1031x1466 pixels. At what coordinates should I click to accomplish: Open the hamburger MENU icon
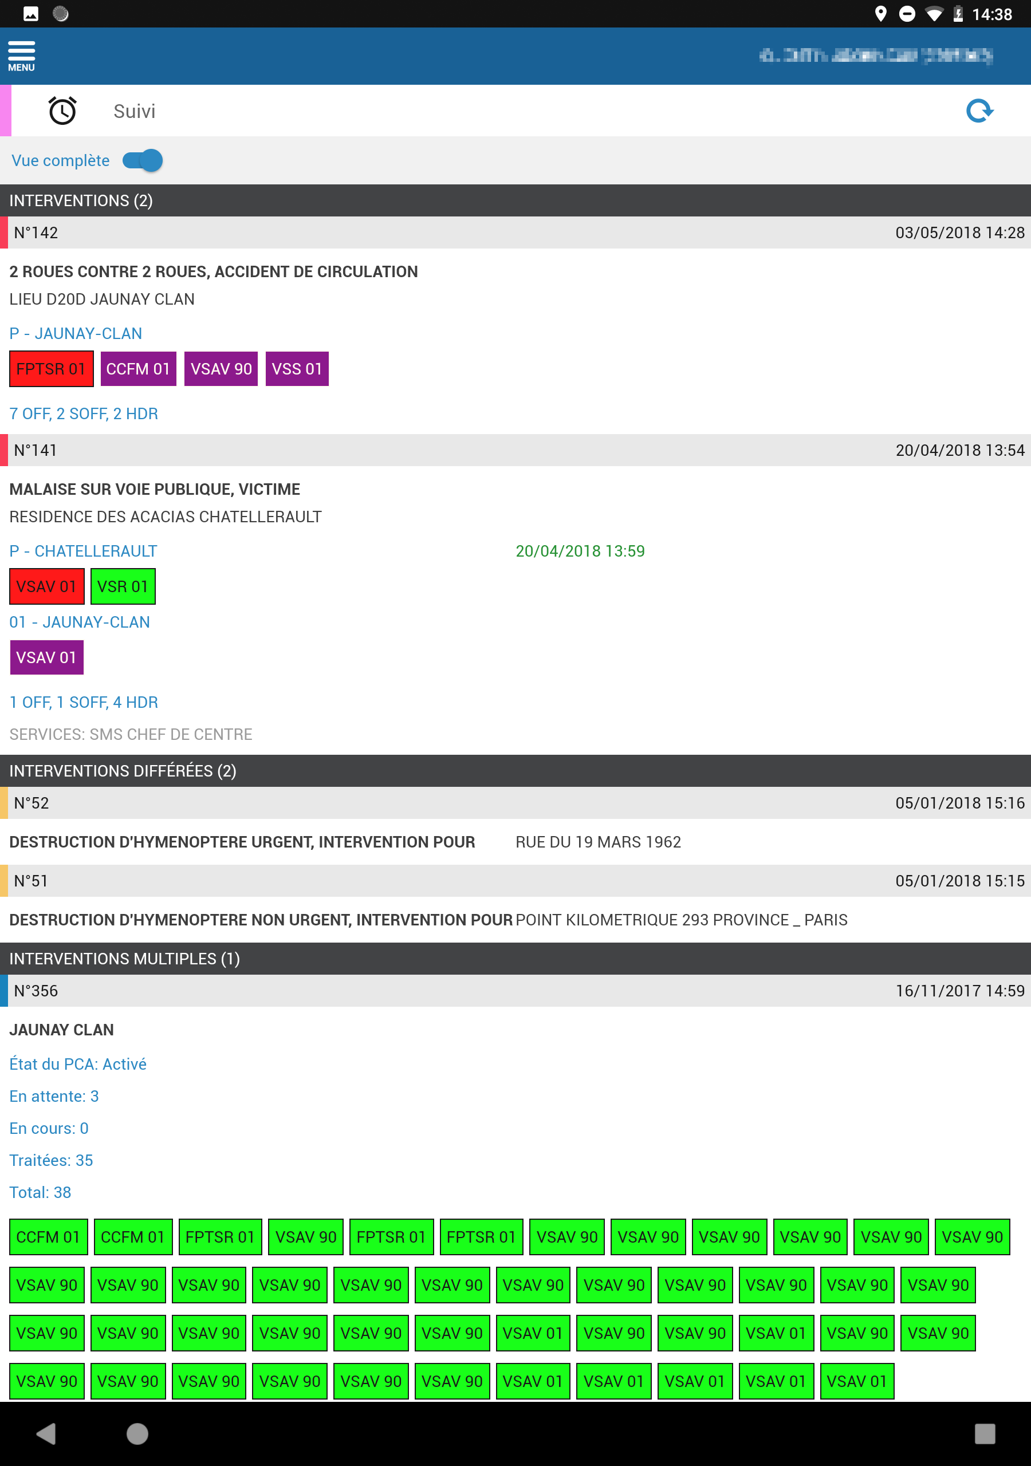[x=21, y=56]
